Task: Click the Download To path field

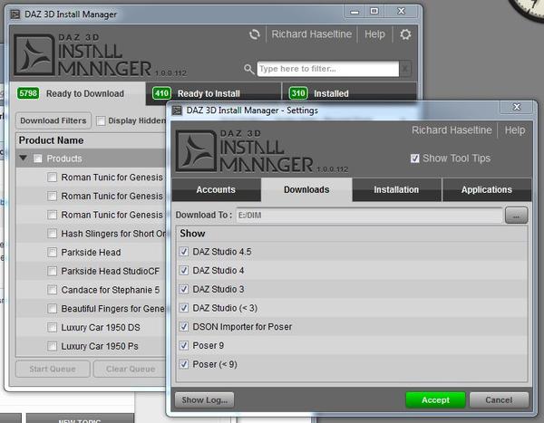Action: [369, 216]
